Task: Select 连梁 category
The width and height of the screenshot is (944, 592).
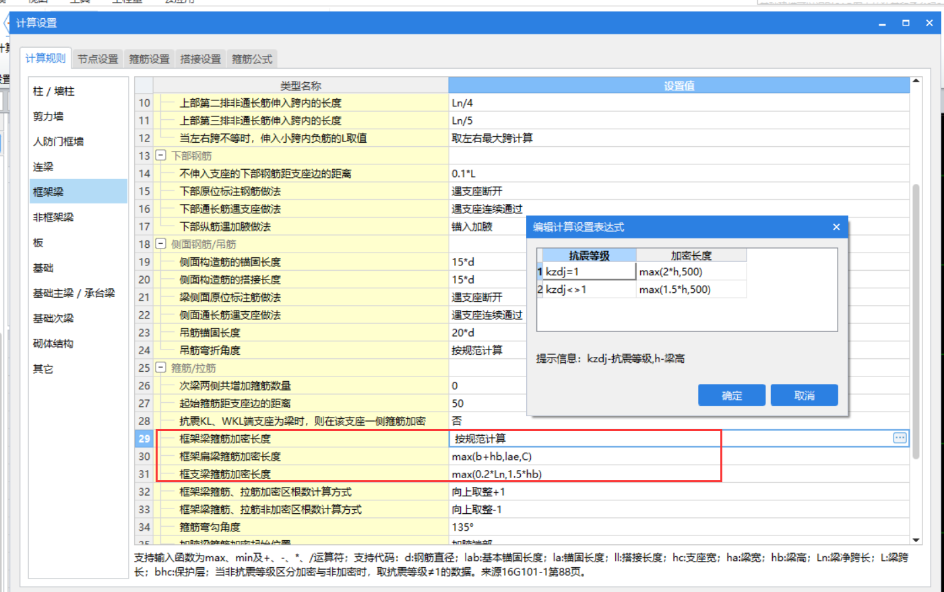Action: click(78, 167)
